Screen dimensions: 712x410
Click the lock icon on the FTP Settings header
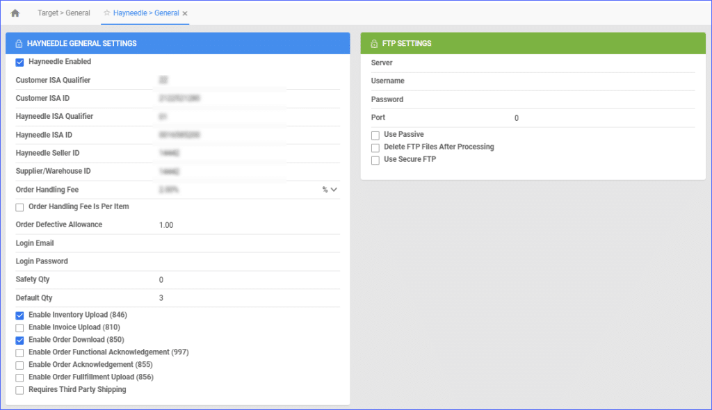(x=374, y=42)
